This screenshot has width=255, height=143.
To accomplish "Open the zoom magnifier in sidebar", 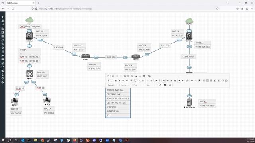I will [2, 44].
